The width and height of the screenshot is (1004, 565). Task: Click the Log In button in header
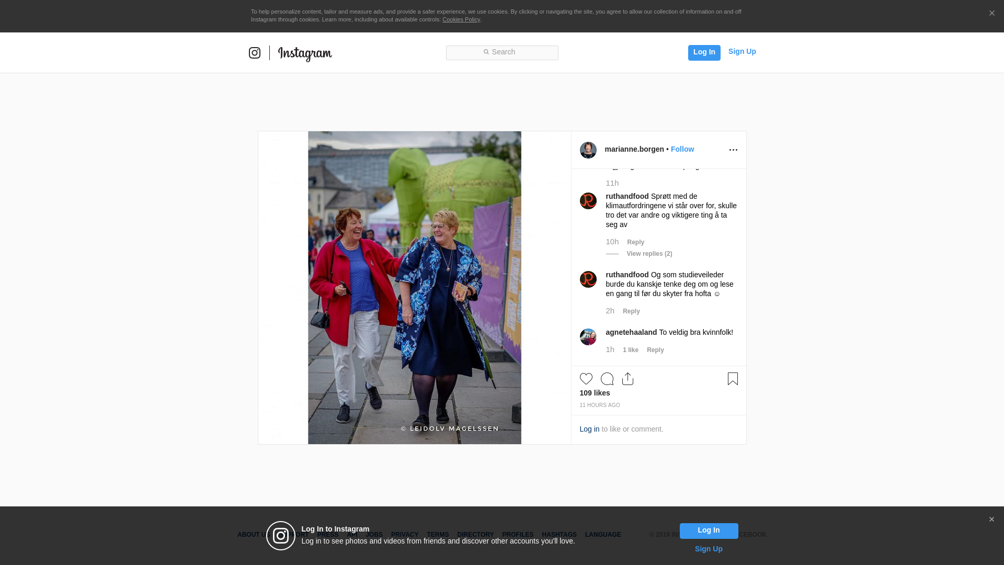tap(704, 52)
